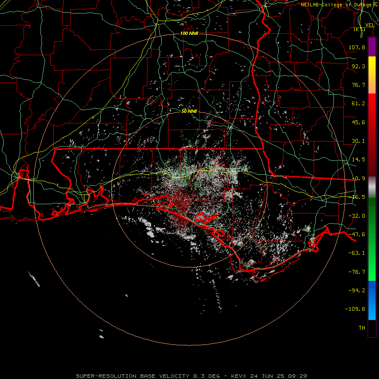Click the -78.7 velocity scale value

point(357,272)
